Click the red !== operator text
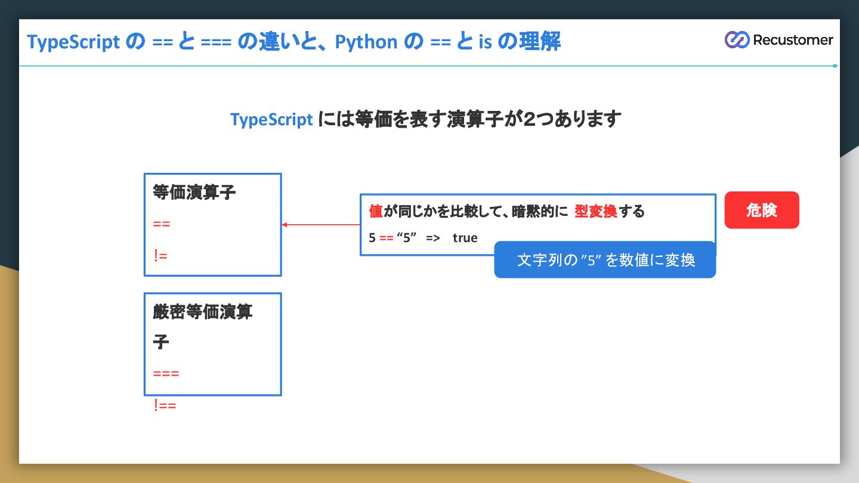Screen dimensions: 859x483 tap(165, 405)
